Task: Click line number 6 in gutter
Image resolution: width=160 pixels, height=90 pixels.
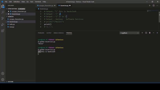Action: click(40, 22)
